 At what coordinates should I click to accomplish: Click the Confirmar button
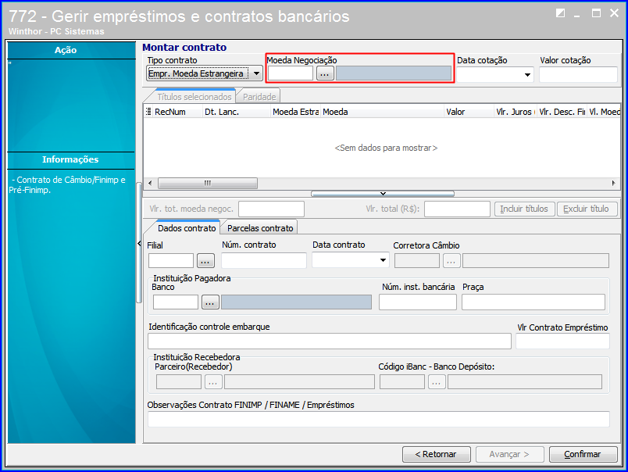pos(583,454)
